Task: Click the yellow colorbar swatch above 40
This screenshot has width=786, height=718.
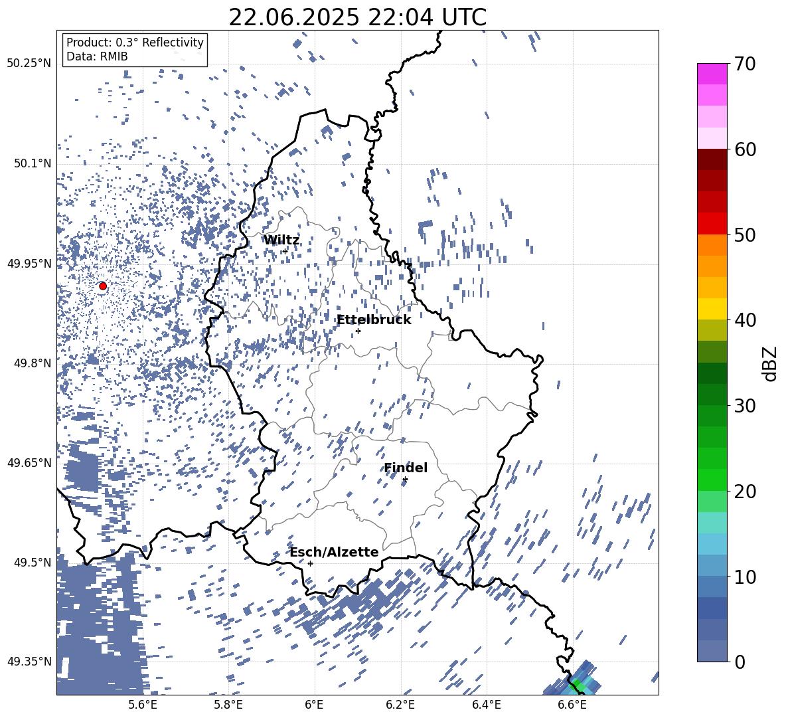Action: click(712, 309)
